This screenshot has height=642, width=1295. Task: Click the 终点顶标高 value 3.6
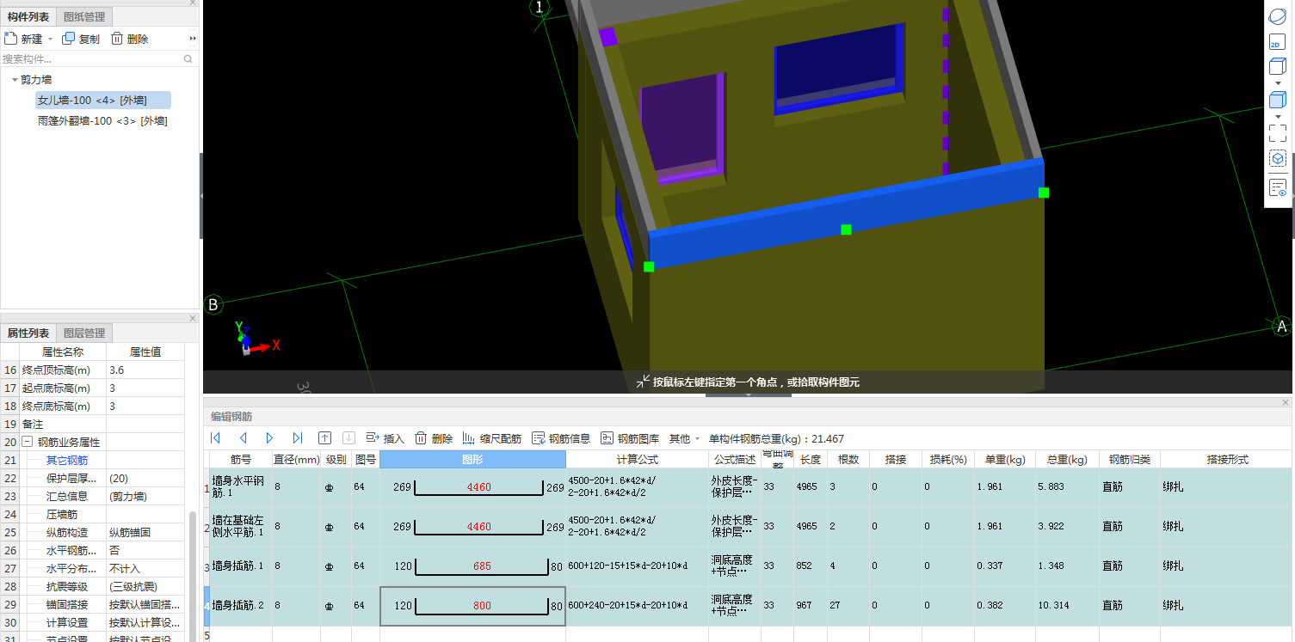coord(145,370)
